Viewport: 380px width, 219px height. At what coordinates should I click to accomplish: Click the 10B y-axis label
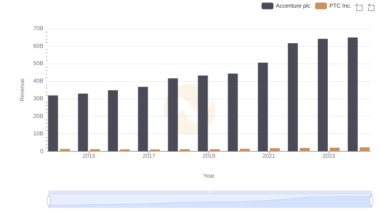point(38,133)
